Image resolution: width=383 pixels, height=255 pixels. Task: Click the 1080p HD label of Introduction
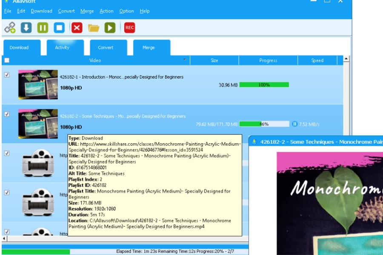point(71,88)
